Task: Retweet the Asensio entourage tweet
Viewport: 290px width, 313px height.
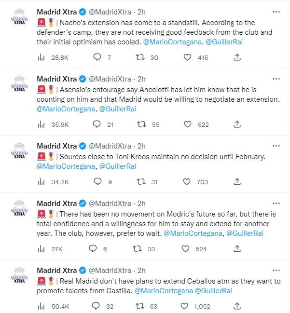Action: coord(142,124)
